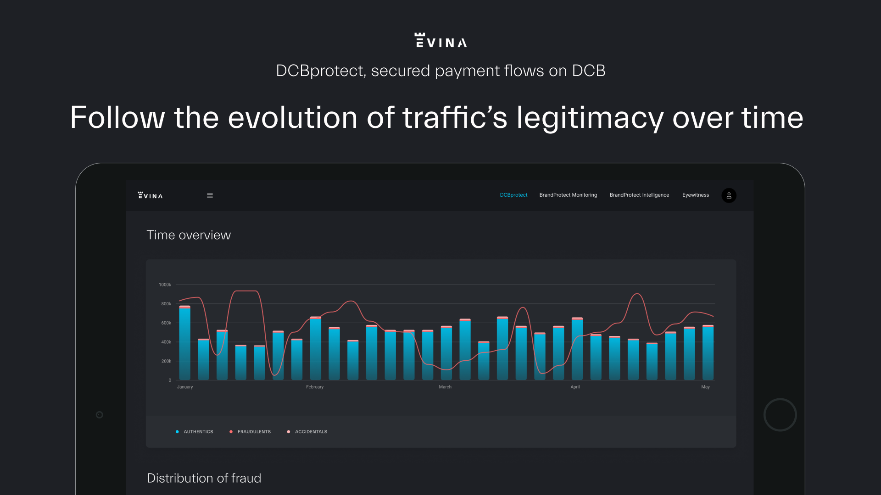Click the red Fraudulents legend dot
This screenshot has width=881, height=495.
tap(231, 432)
